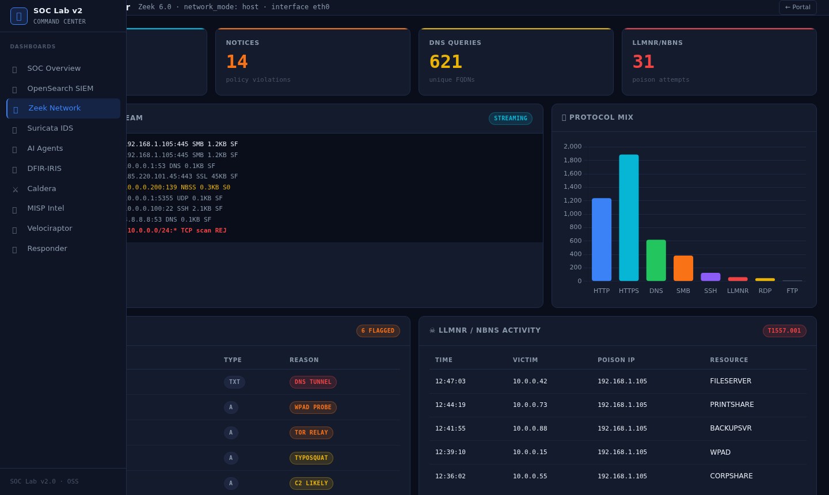Click the Protocol Mix panel header icon
The width and height of the screenshot is (829, 495).
[562, 117]
